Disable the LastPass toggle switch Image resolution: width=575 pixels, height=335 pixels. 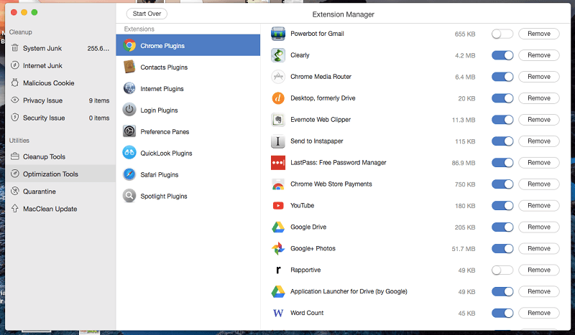pos(502,163)
